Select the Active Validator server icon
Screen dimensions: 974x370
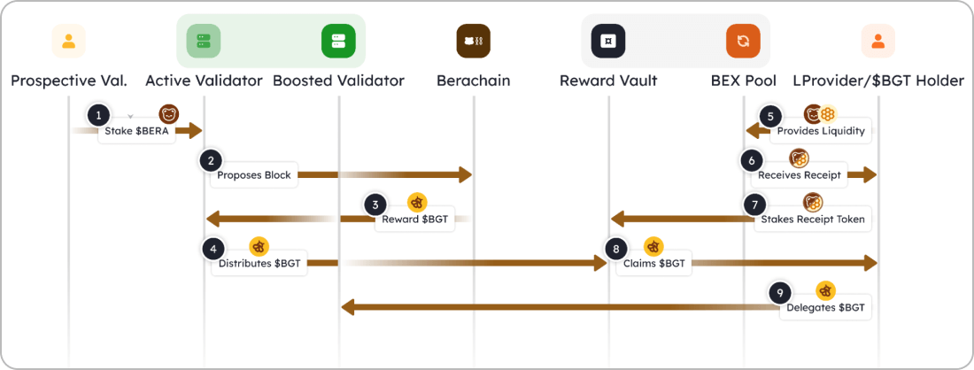(204, 41)
